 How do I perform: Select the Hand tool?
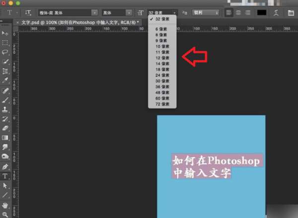(5, 205)
